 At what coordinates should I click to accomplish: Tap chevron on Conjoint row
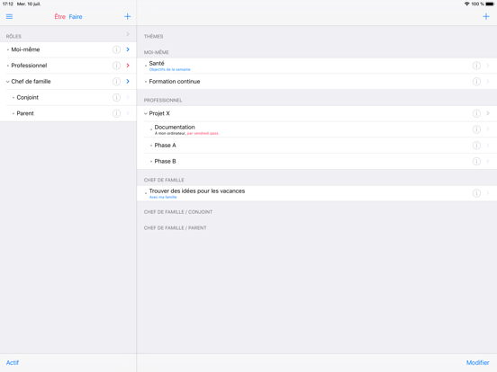pyautogui.click(x=128, y=97)
